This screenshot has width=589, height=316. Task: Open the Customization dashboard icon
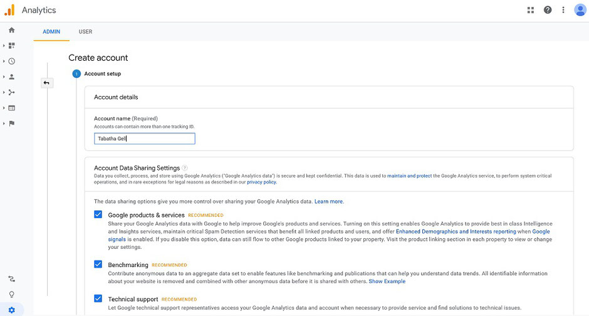[x=12, y=46]
